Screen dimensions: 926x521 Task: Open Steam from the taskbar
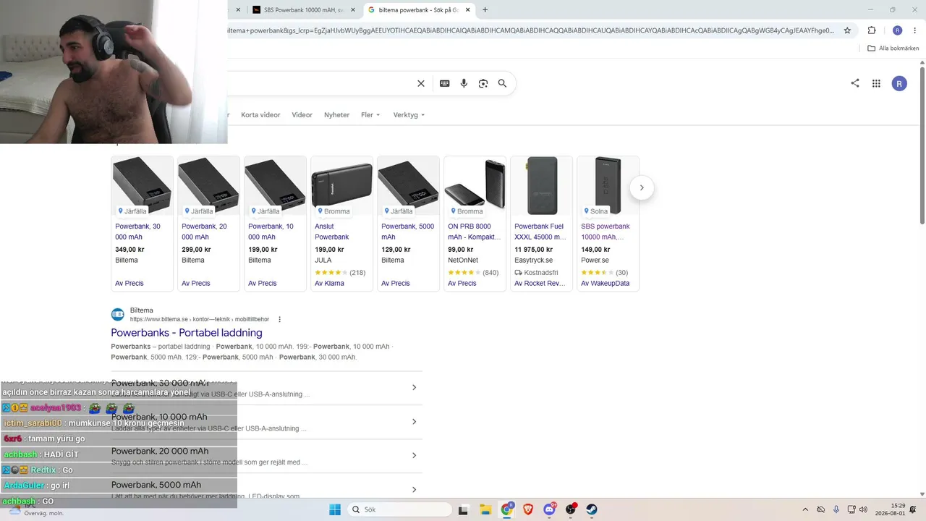coord(592,509)
